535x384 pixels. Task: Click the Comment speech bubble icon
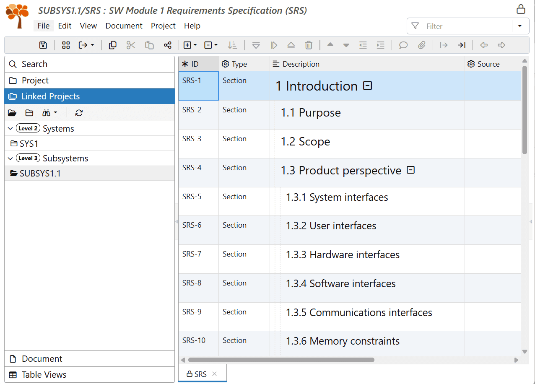pos(403,45)
